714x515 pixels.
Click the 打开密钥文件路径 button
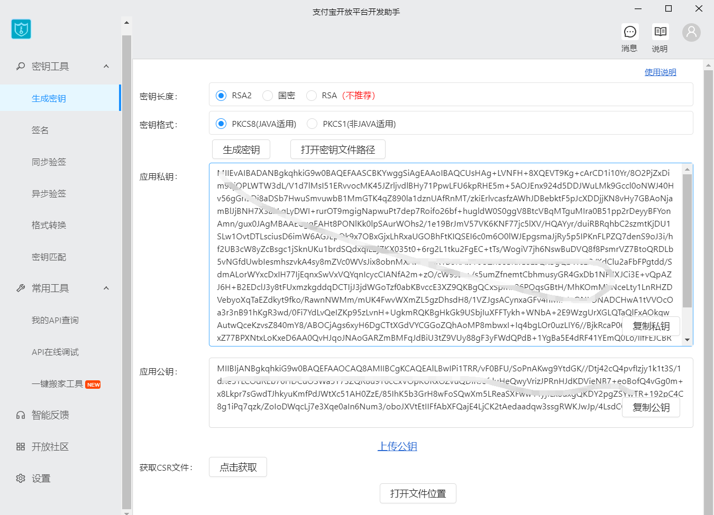338,149
